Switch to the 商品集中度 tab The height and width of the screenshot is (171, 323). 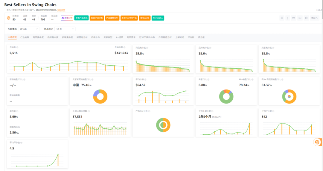38,37
